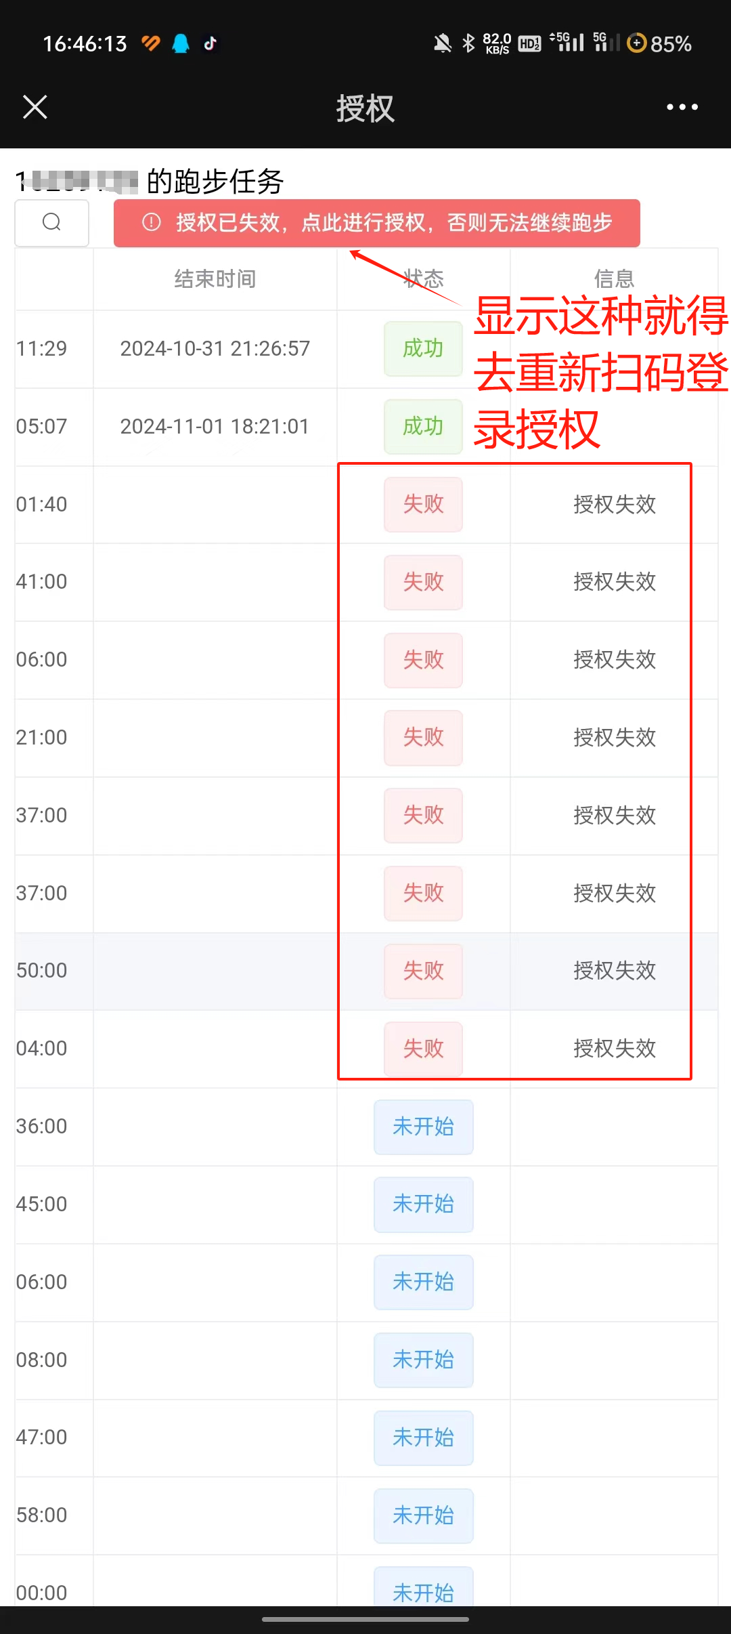Viewport: 731px width, 1634px height.
Task: Tap 授权失效 message in the 41:00 row
Action: click(615, 582)
